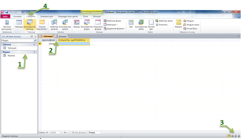
Task: Switch to Design view in status bar
Action: pyautogui.click(x=239, y=136)
